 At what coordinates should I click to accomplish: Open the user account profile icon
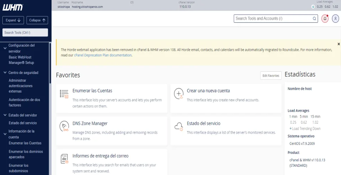pyautogui.click(x=335, y=19)
